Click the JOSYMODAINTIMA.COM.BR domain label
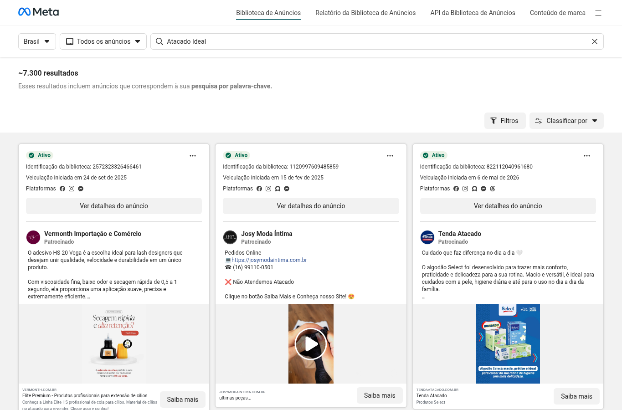 [x=242, y=392]
